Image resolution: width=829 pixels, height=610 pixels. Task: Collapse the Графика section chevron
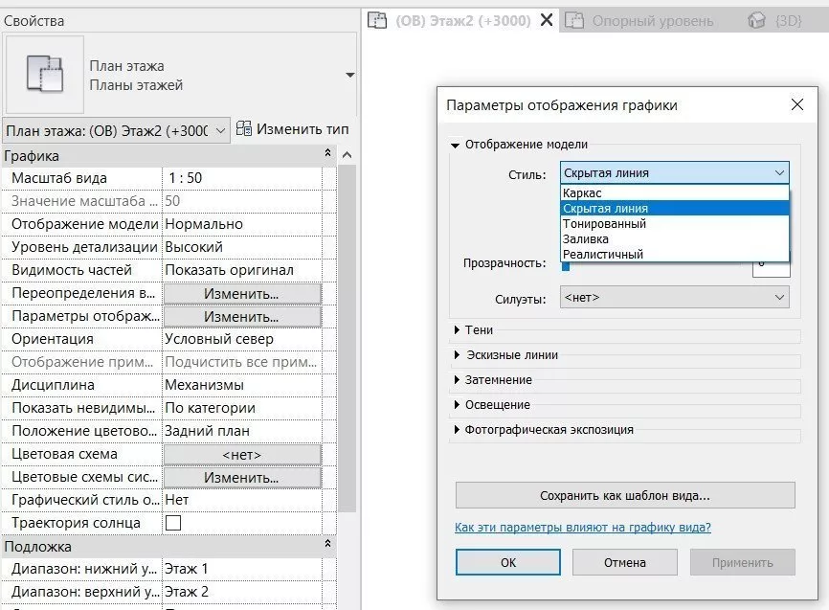[x=328, y=155]
